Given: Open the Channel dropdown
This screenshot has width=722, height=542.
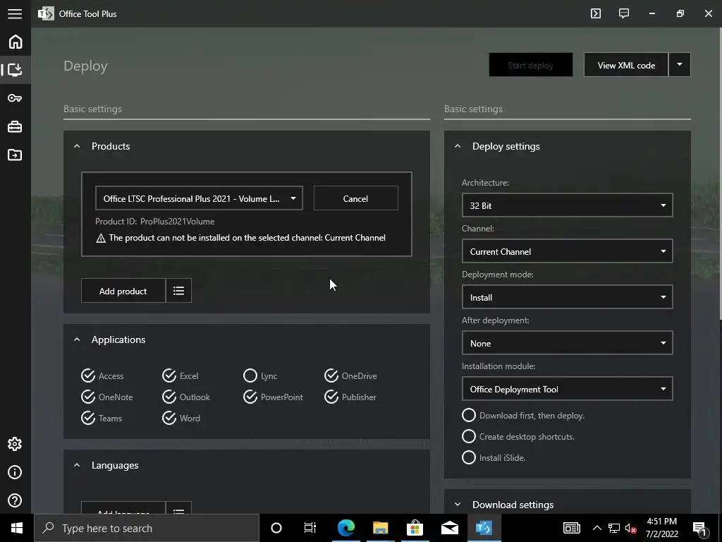Looking at the screenshot, I should coord(568,251).
